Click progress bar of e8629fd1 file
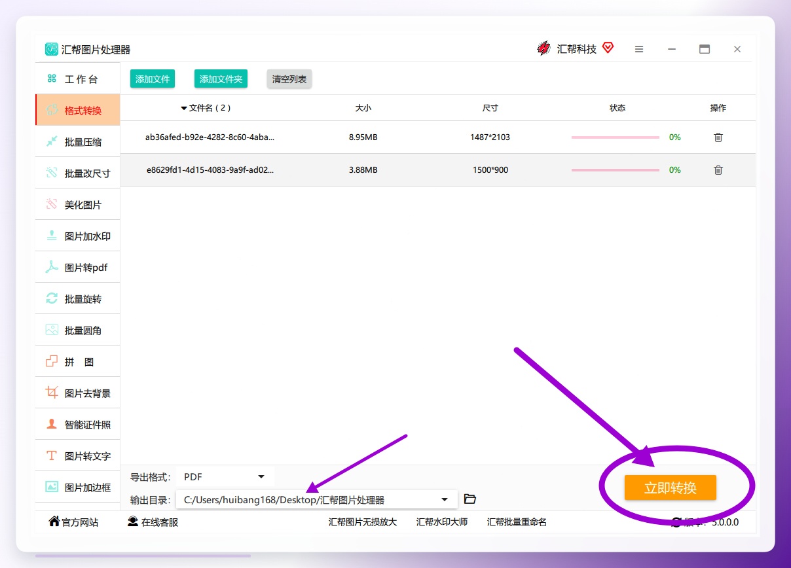 click(x=616, y=170)
